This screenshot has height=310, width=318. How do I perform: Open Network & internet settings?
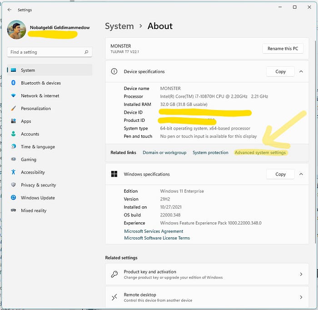(40, 96)
